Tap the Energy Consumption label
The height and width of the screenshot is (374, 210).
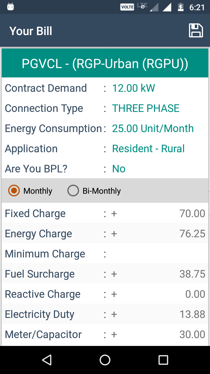point(53,129)
